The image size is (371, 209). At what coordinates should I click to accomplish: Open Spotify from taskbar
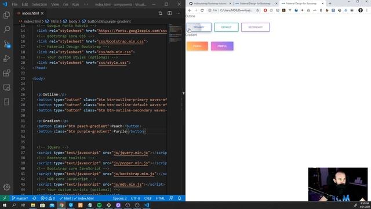pos(99,205)
